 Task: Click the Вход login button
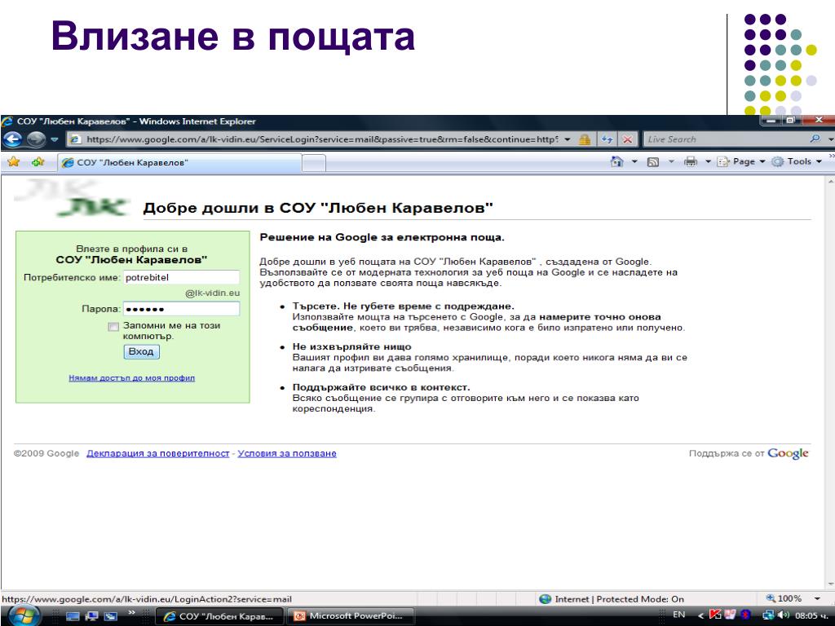click(x=141, y=352)
